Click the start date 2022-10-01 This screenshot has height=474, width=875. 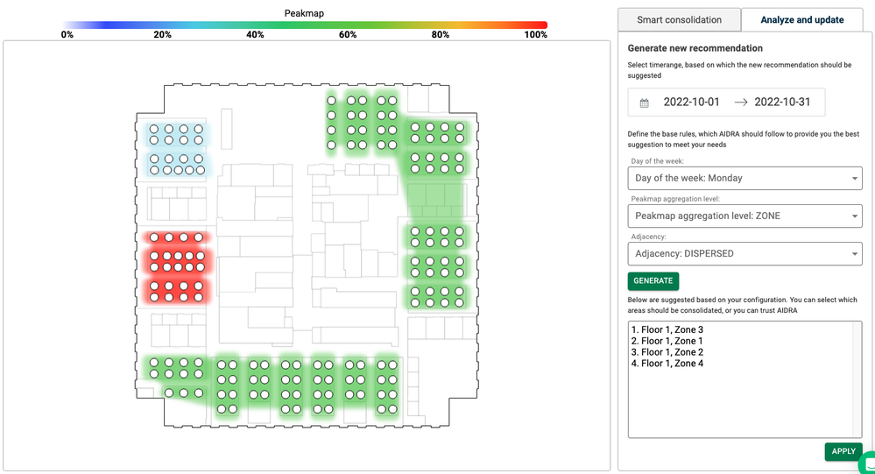(691, 103)
